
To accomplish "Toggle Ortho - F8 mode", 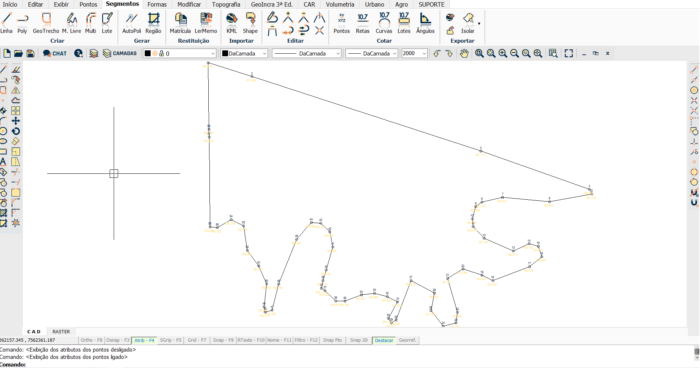I will 91,340.
